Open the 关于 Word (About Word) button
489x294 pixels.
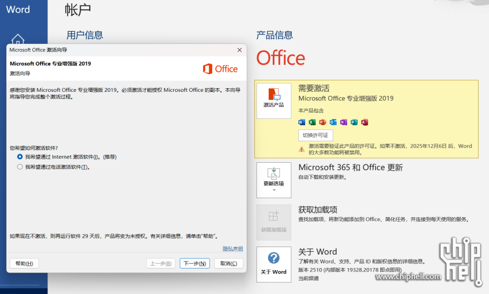pyautogui.click(x=273, y=264)
